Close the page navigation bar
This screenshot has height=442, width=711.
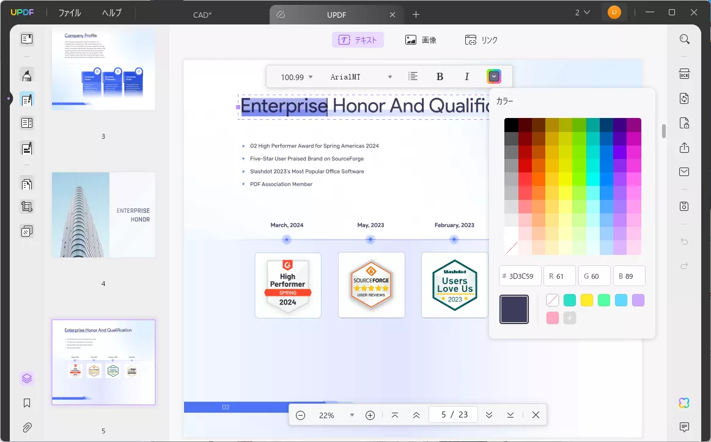point(536,415)
